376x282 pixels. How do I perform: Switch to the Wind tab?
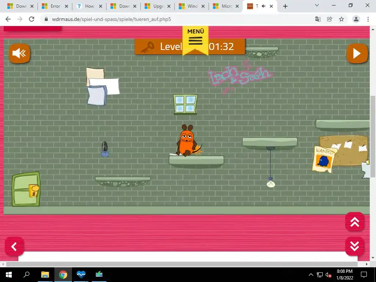click(x=192, y=6)
